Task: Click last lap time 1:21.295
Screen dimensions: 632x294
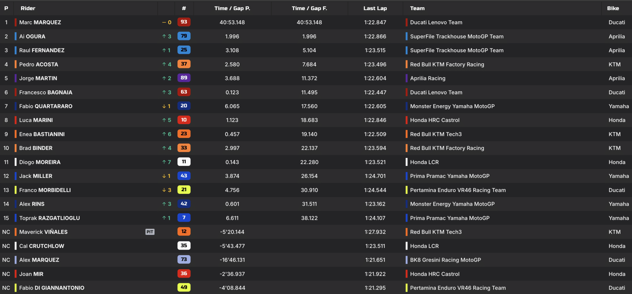Action: 375,288
